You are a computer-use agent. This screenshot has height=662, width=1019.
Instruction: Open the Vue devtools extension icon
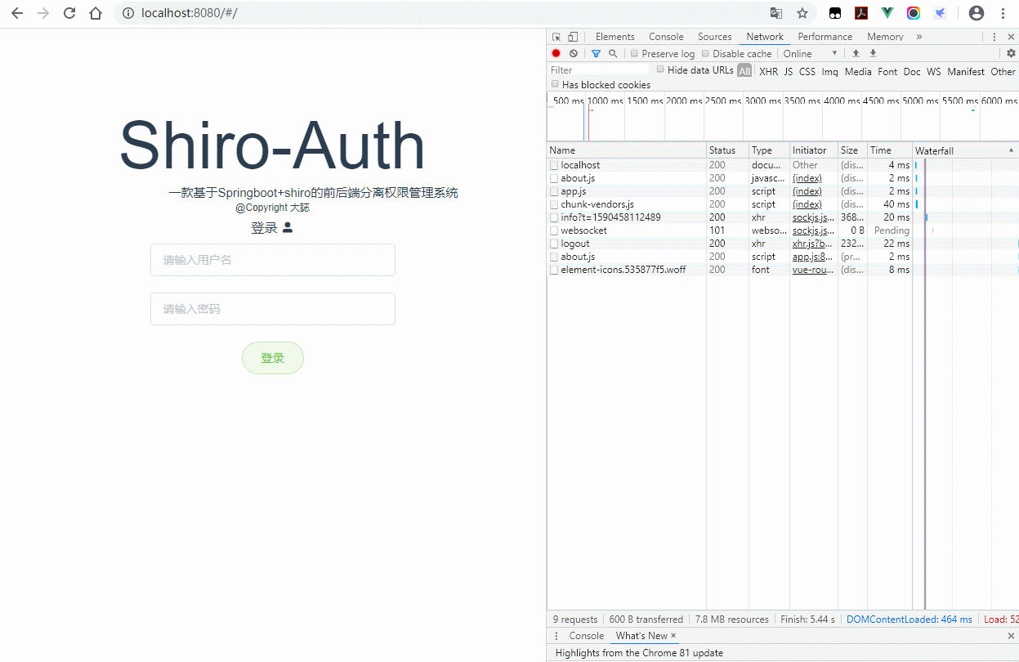[887, 13]
